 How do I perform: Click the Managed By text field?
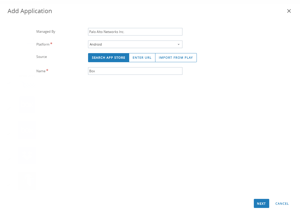click(135, 32)
